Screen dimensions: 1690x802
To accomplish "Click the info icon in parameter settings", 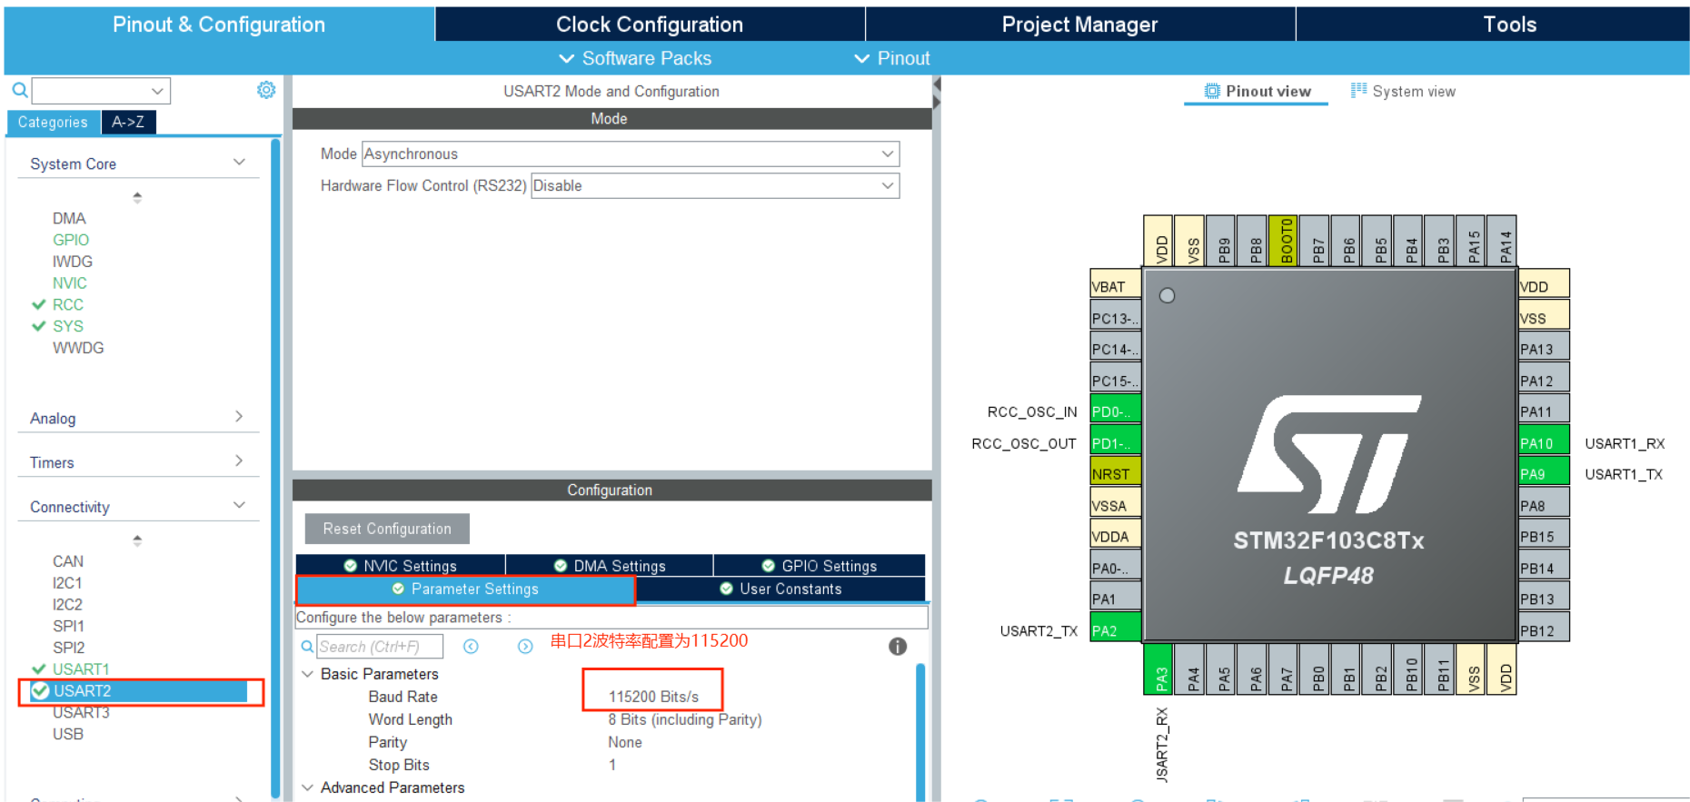I will point(898,646).
